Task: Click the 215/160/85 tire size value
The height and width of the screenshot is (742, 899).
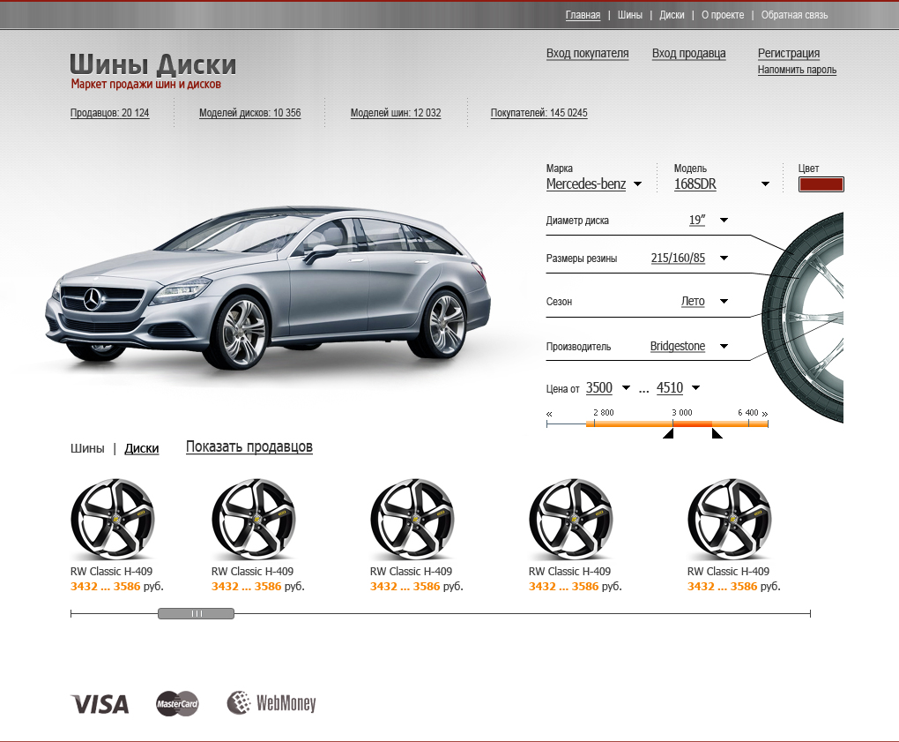Action: pyautogui.click(x=678, y=259)
